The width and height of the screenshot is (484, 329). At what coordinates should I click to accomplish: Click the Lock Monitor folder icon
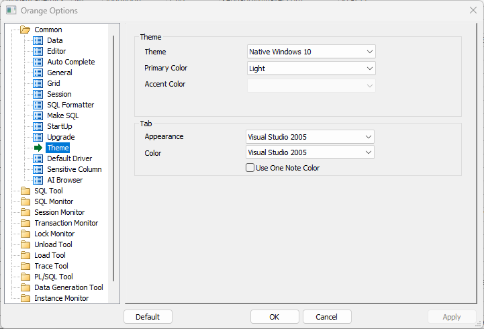pyautogui.click(x=26, y=234)
